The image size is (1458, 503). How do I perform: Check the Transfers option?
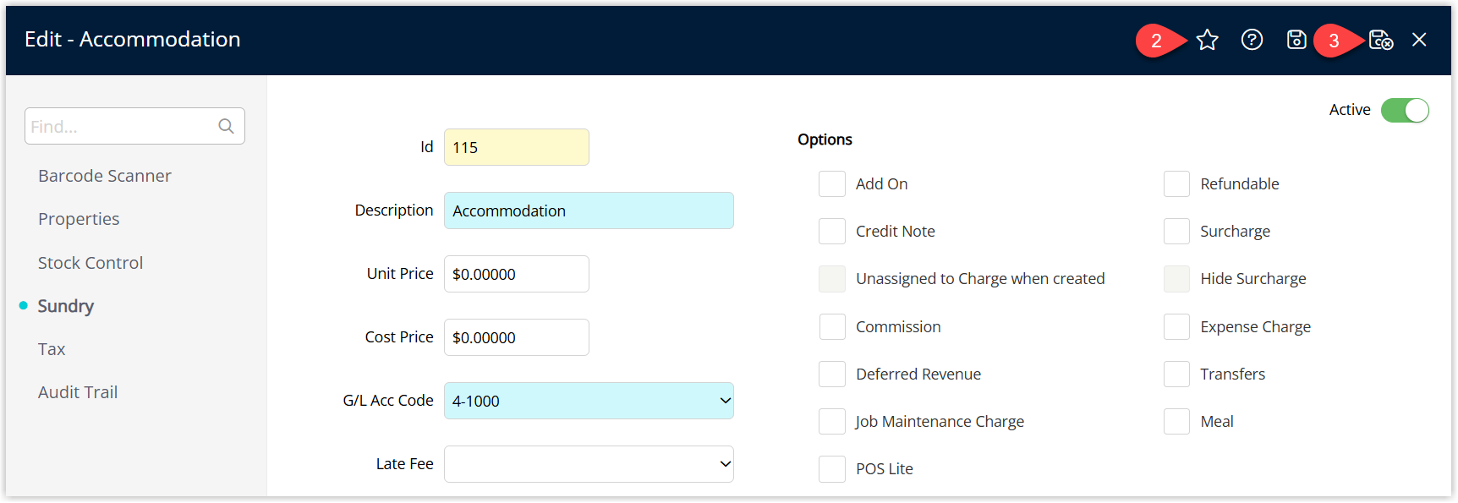[x=1176, y=374]
